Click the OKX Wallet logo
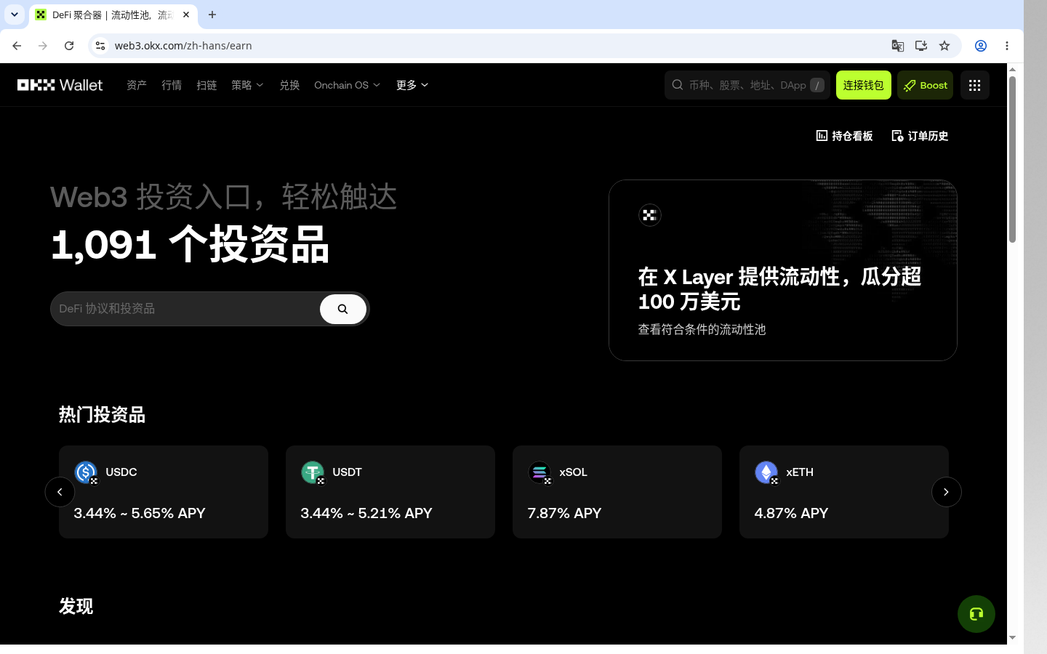Screen dimensions: 1047x654 (60, 85)
